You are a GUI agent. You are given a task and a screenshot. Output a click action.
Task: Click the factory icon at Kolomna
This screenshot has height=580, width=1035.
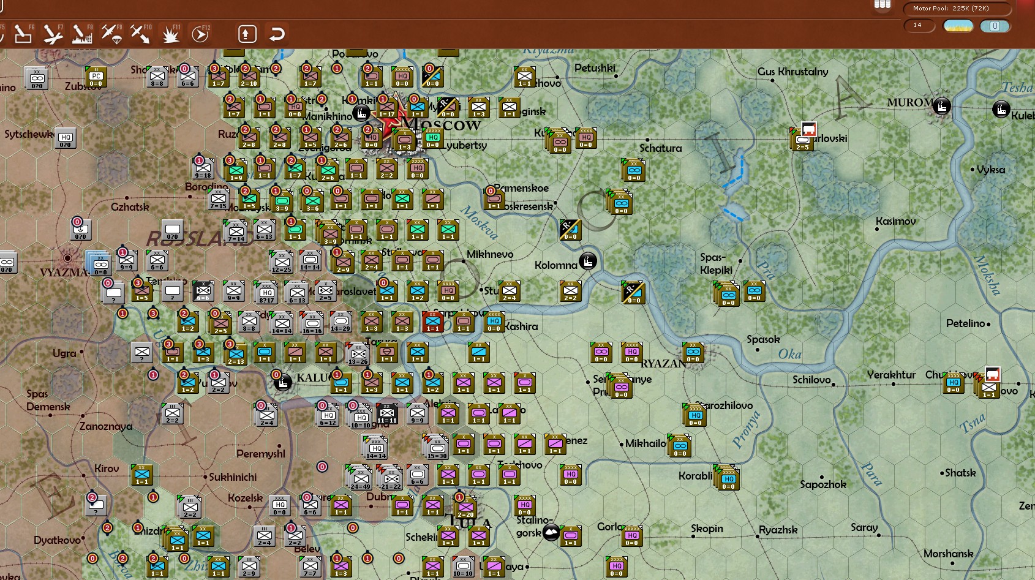coord(588,262)
